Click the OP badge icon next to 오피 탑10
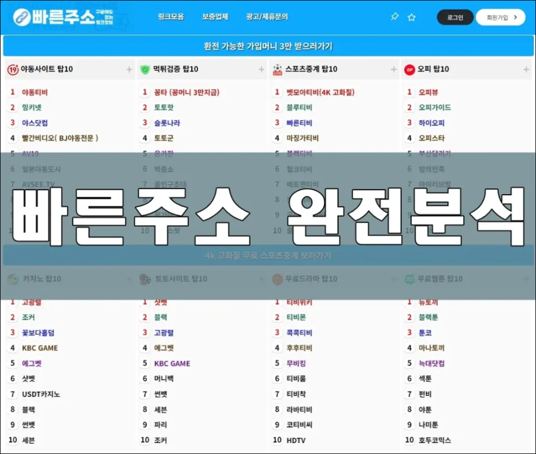The height and width of the screenshot is (454, 536). [408, 69]
